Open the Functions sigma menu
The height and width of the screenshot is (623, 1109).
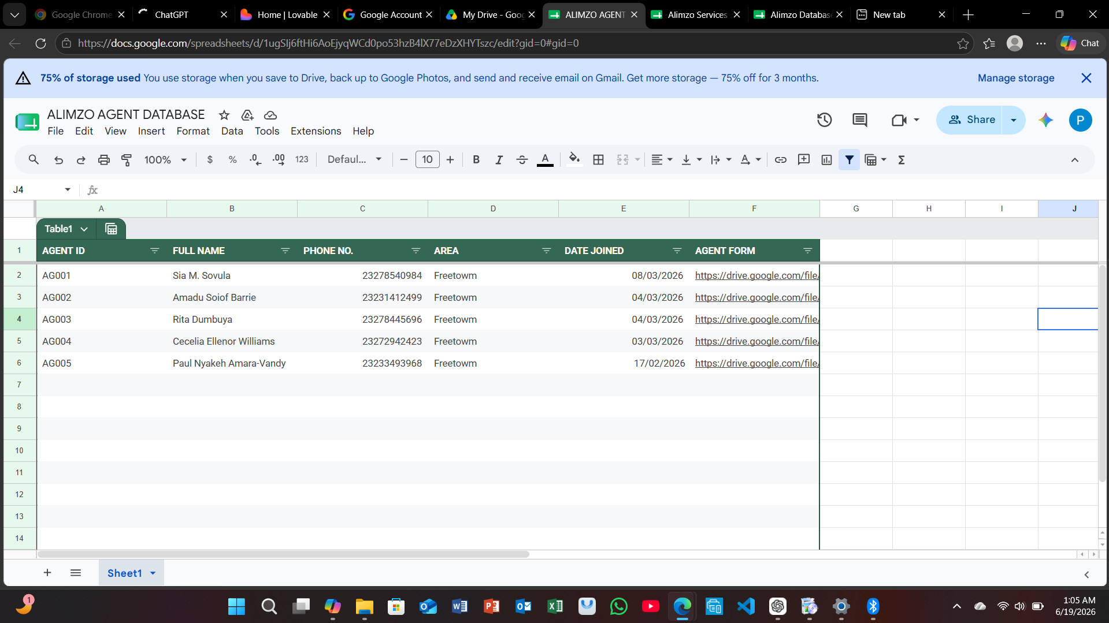tap(902, 159)
